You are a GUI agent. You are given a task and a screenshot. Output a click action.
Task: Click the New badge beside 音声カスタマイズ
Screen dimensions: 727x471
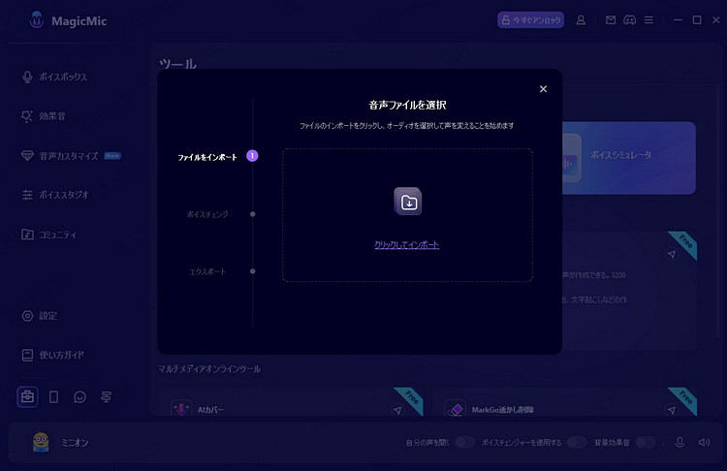(112, 156)
